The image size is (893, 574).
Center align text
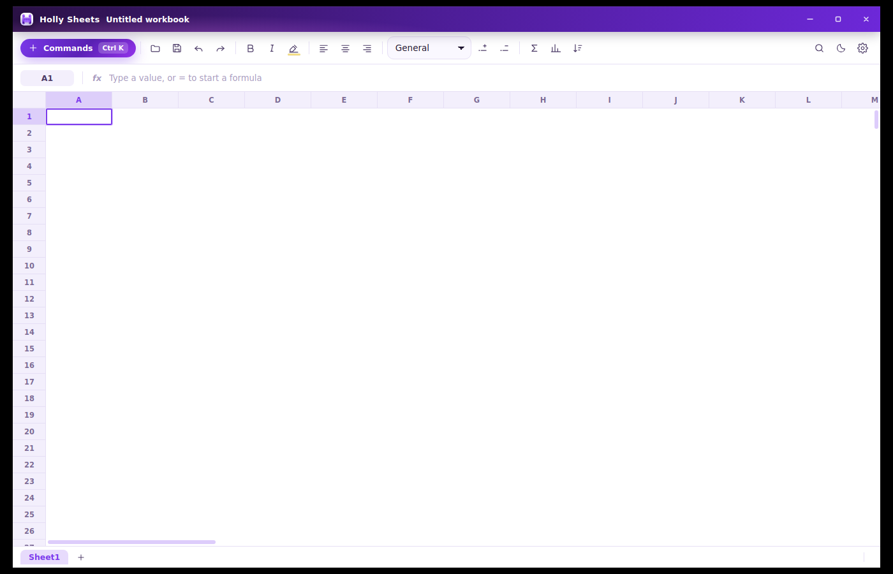345,48
